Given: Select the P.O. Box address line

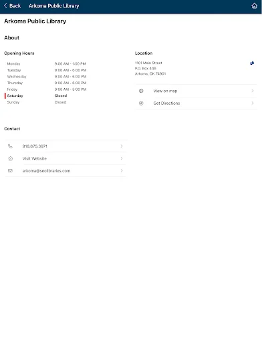Looking at the screenshot, I should 145,68.
